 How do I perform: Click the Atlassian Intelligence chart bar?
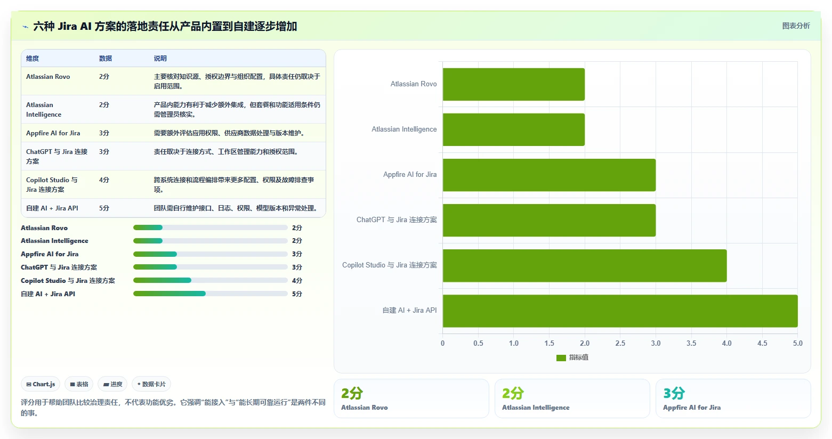514,129
